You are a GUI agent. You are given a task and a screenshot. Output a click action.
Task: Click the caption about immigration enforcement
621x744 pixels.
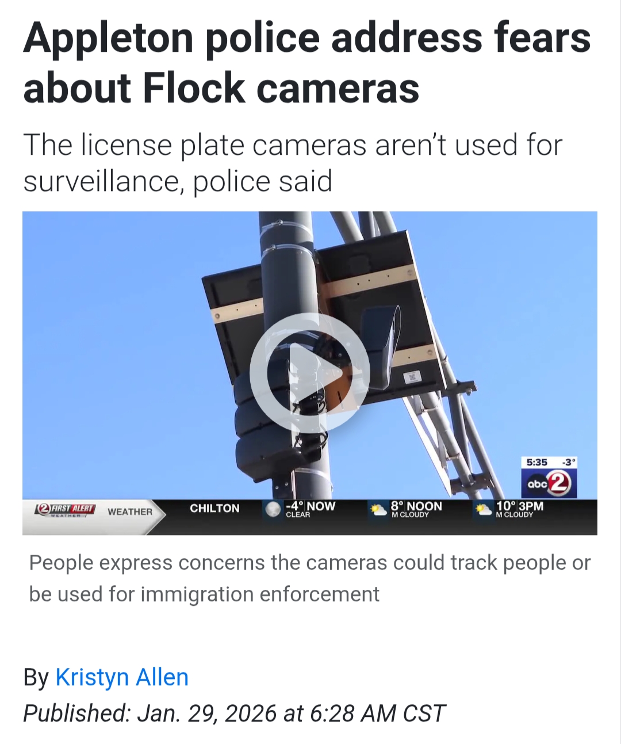point(310,578)
